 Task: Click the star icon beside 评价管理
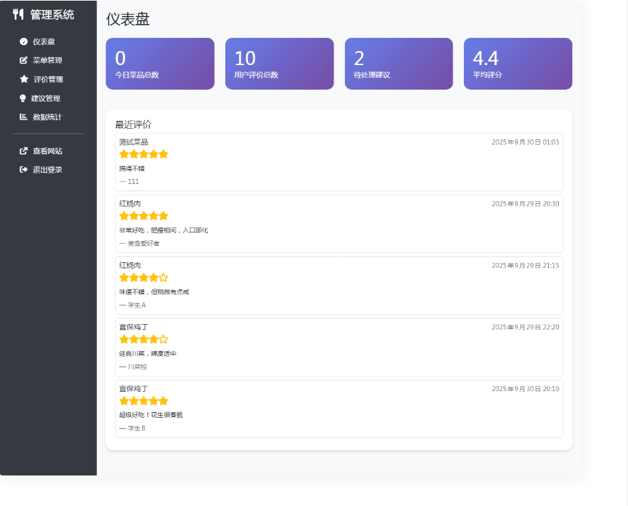(x=24, y=79)
